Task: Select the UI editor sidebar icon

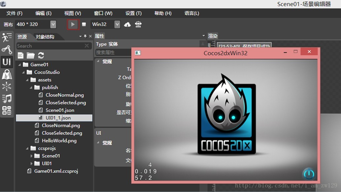Action: (x=7, y=62)
